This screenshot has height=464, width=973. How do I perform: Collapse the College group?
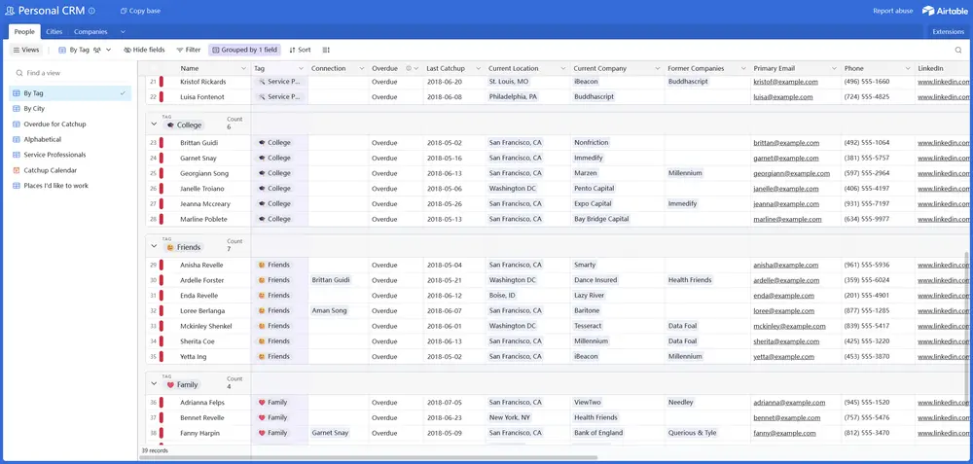coord(154,125)
